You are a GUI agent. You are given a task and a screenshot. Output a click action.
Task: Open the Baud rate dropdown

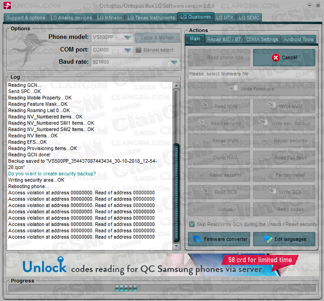point(174,62)
